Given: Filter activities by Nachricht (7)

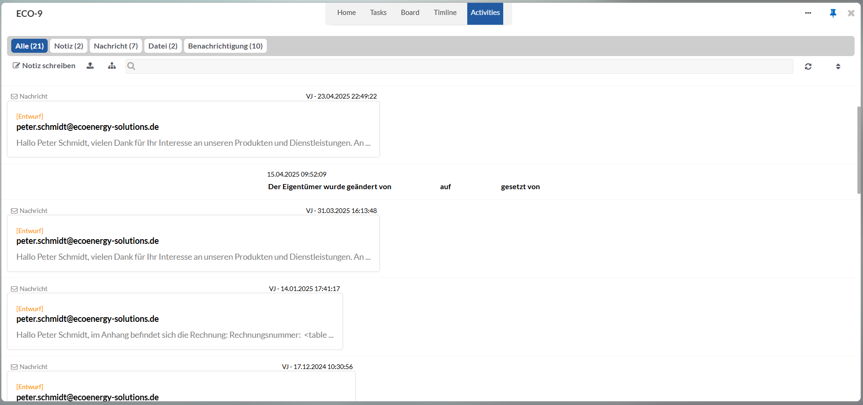Looking at the screenshot, I should click(x=116, y=46).
